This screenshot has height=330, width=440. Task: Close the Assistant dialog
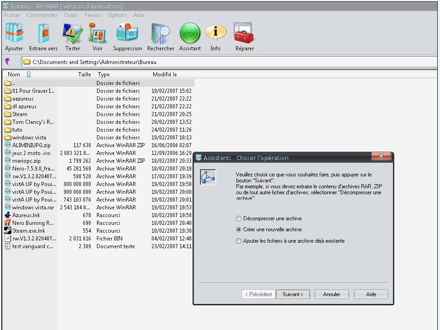(x=381, y=156)
